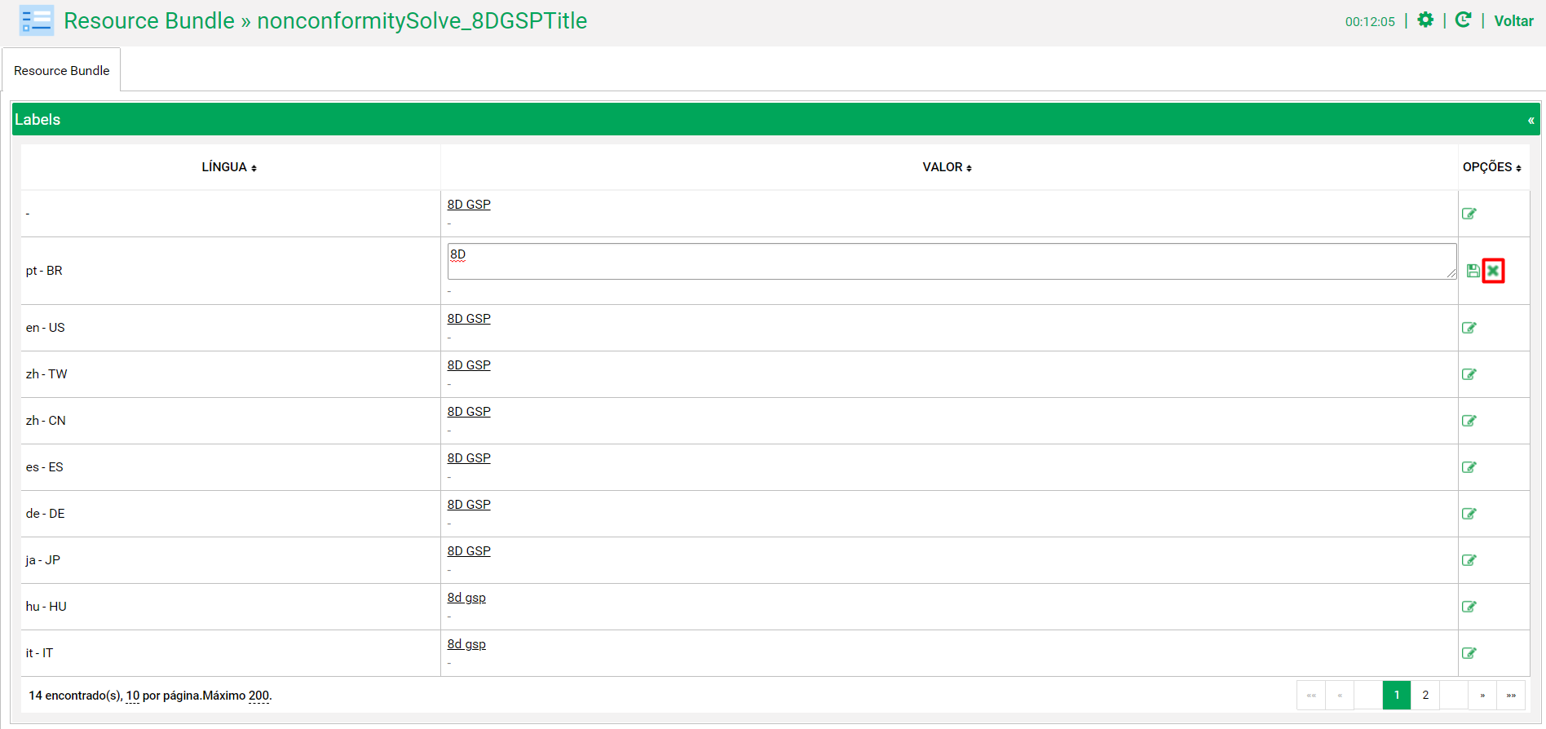The width and height of the screenshot is (1546, 729).
Task: Open the 8D GSP value for ja - JP
Action: click(469, 551)
